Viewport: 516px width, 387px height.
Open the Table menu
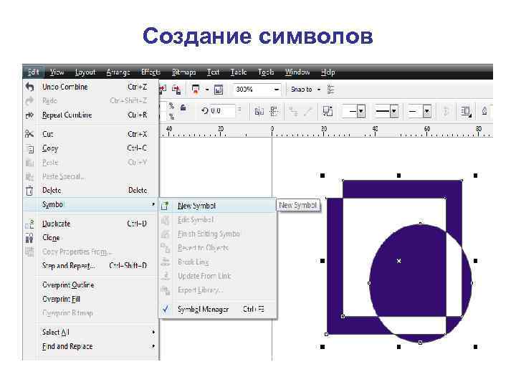(238, 72)
